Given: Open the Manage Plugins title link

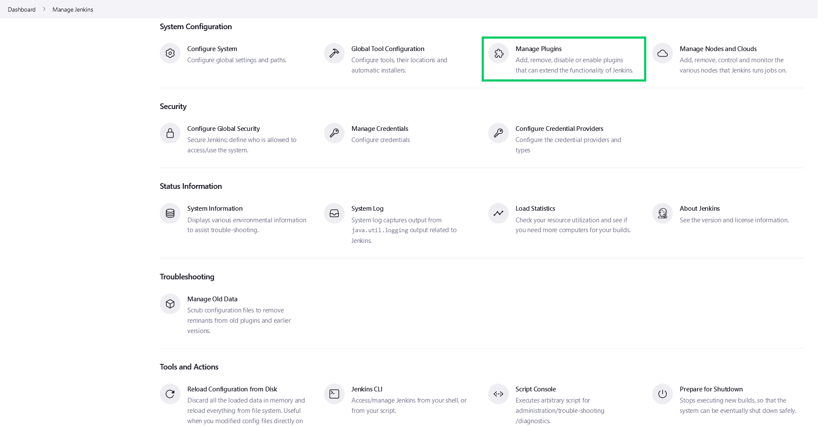Looking at the screenshot, I should [x=538, y=49].
